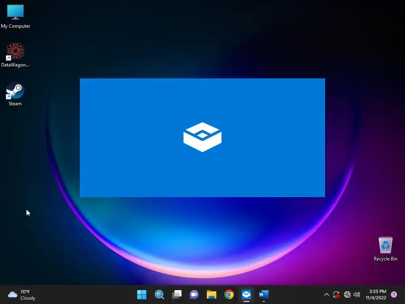Click the DataWagon... label text
Viewport: 405px width, 304px height.
click(15, 65)
